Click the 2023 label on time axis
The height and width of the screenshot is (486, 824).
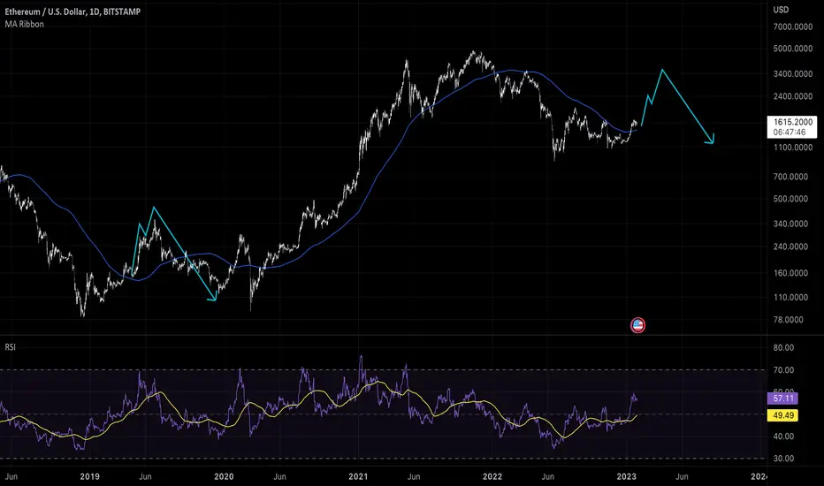click(627, 477)
